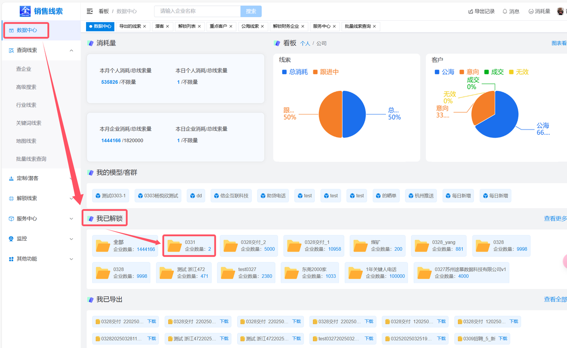Open the 0328_yang folder
567x348 pixels.
(439, 246)
